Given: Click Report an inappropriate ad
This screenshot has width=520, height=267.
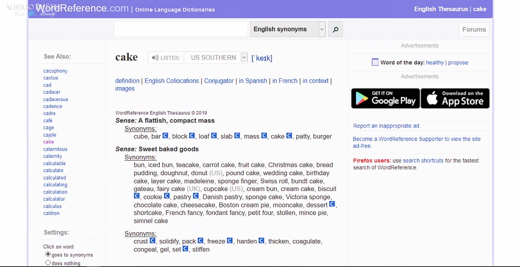Looking at the screenshot, I should (x=387, y=126).
